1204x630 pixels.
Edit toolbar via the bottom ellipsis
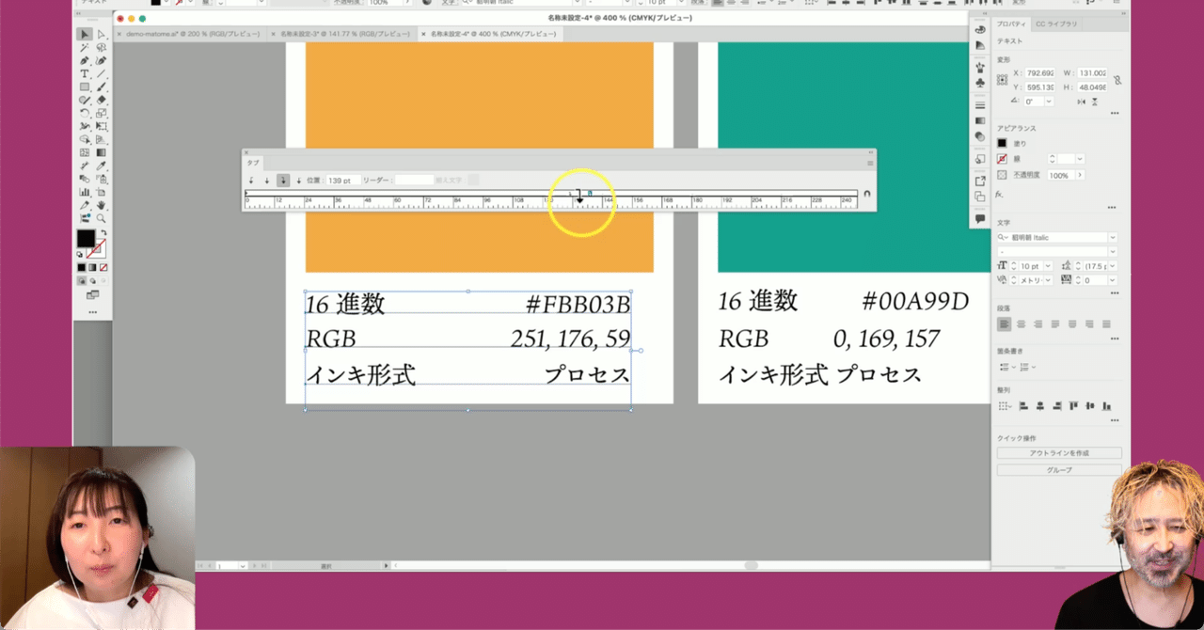point(92,311)
